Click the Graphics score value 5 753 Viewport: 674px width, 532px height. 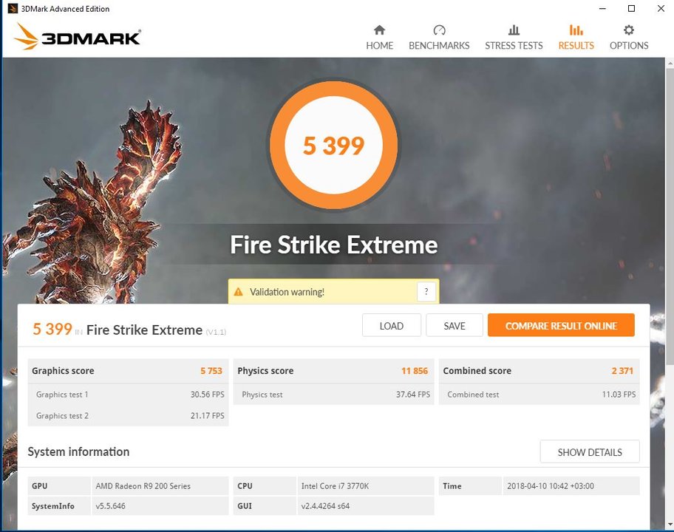211,371
